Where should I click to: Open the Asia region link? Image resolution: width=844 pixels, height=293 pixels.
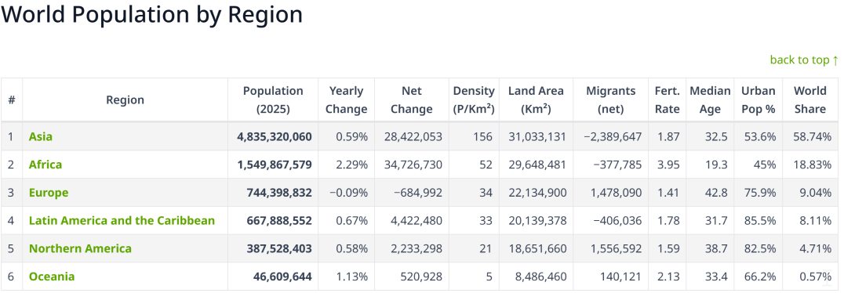[x=41, y=136]
